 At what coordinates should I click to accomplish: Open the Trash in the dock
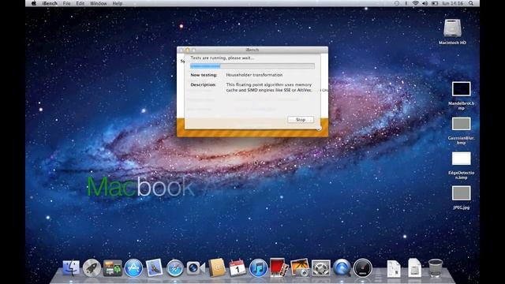436,268
